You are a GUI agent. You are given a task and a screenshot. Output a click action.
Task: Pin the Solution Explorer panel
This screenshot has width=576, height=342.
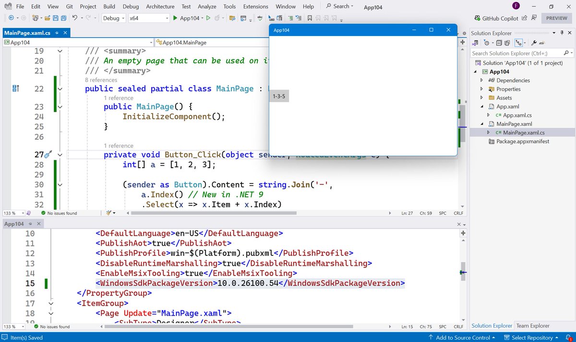[562, 33]
